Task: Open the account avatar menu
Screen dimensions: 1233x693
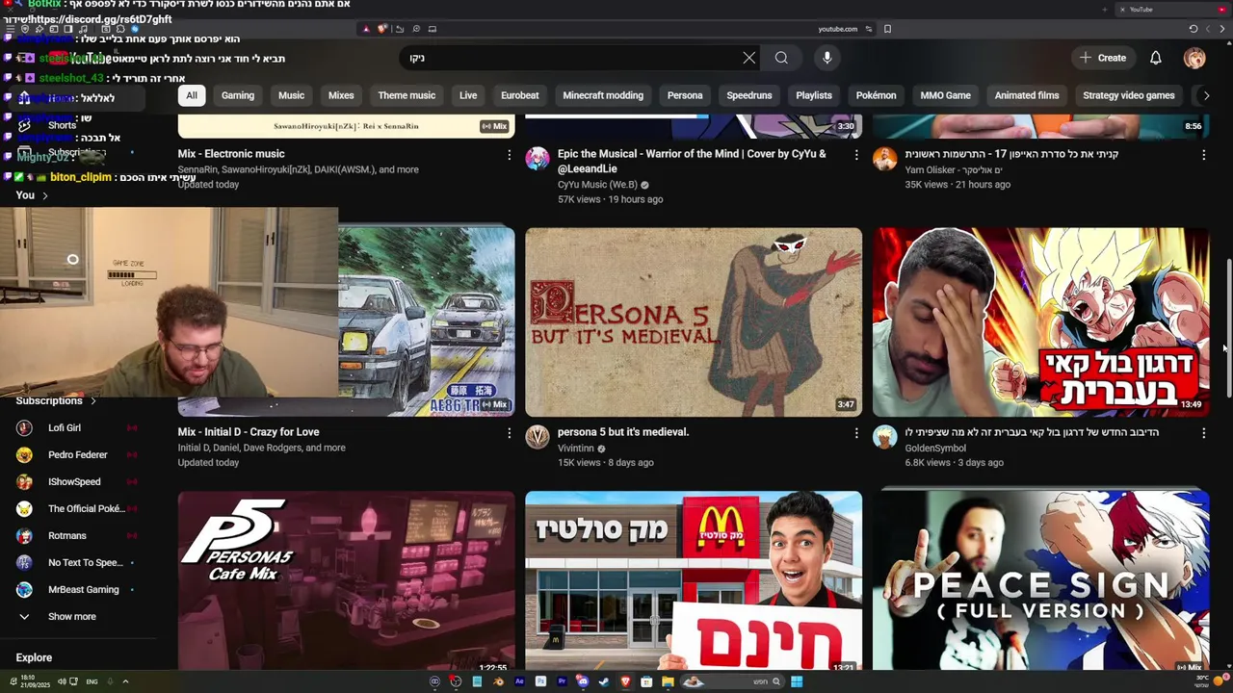Action: click(x=1194, y=58)
